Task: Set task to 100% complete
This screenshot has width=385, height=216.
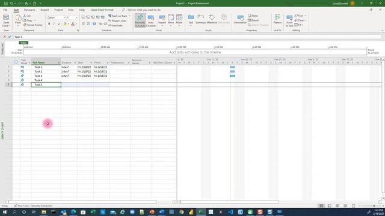Action: pos(103,17)
